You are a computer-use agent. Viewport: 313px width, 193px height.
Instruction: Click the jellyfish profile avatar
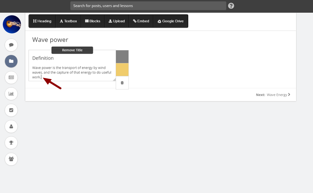point(12,24)
